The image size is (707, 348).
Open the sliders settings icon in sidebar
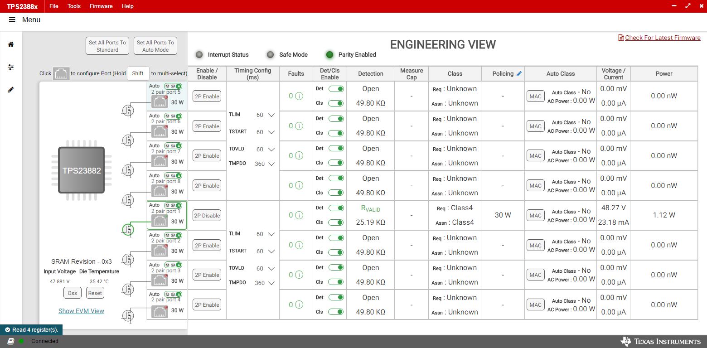[x=11, y=67]
